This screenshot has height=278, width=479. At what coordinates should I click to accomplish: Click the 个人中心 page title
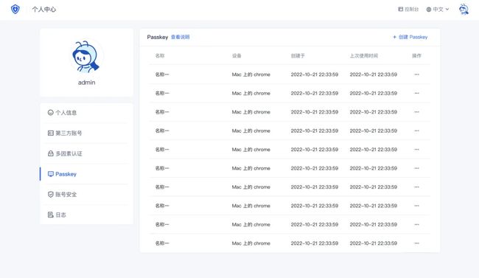pyautogui.click(x=44, y=10)
